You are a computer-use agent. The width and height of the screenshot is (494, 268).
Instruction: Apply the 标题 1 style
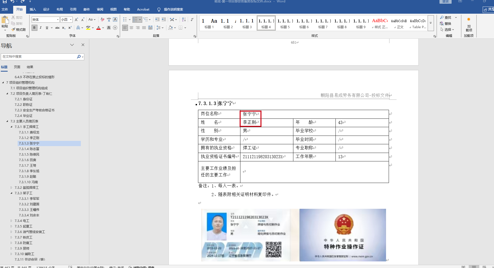209,23
